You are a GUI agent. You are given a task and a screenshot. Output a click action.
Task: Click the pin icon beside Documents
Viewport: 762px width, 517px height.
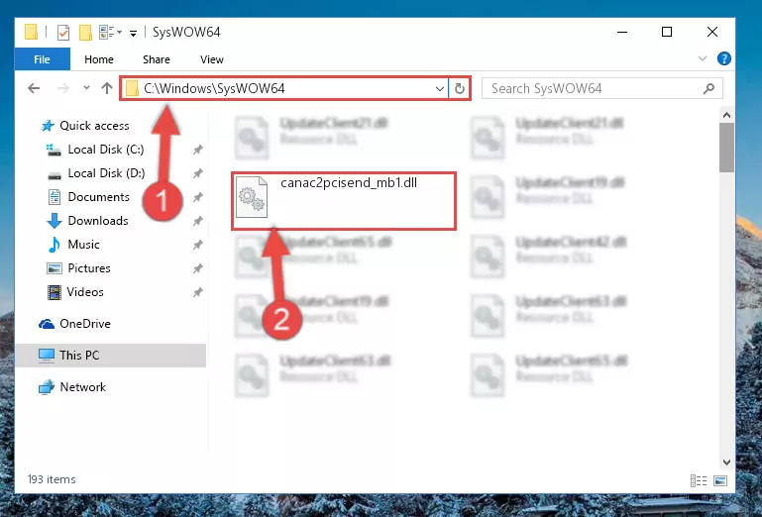coord(197,197)
